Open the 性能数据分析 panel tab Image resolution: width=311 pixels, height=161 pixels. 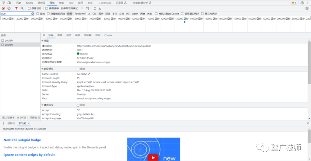[142, 3]
